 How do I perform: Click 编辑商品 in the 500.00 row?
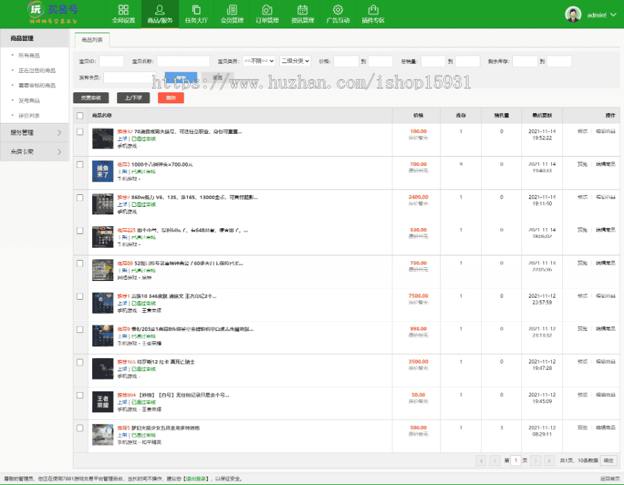[x=606, y=427]
